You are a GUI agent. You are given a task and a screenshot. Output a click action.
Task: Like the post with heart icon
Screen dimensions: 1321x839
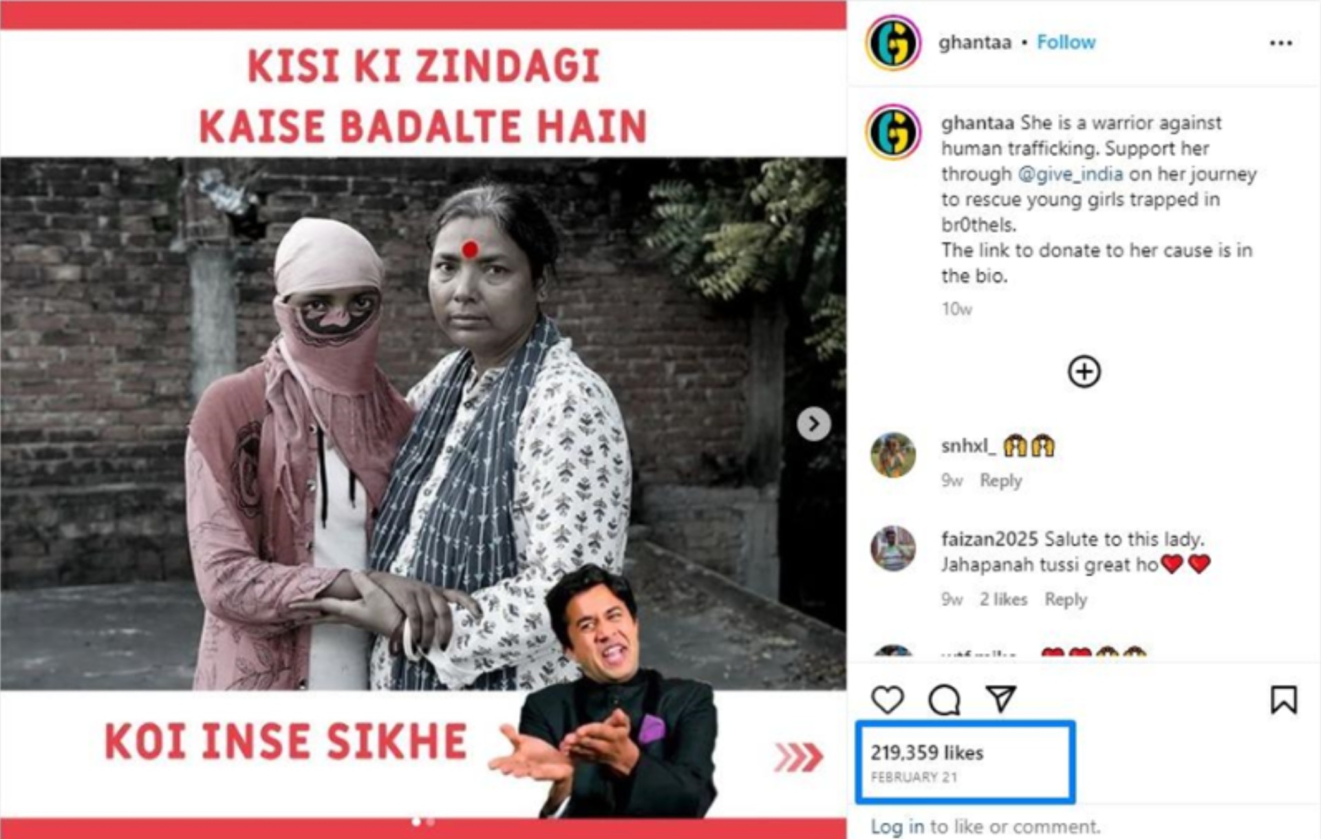click(x=887, y=699)
